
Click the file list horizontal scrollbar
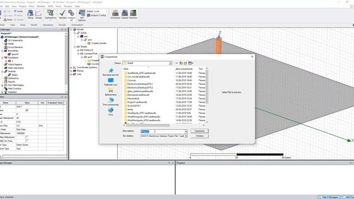click(148, 125)
